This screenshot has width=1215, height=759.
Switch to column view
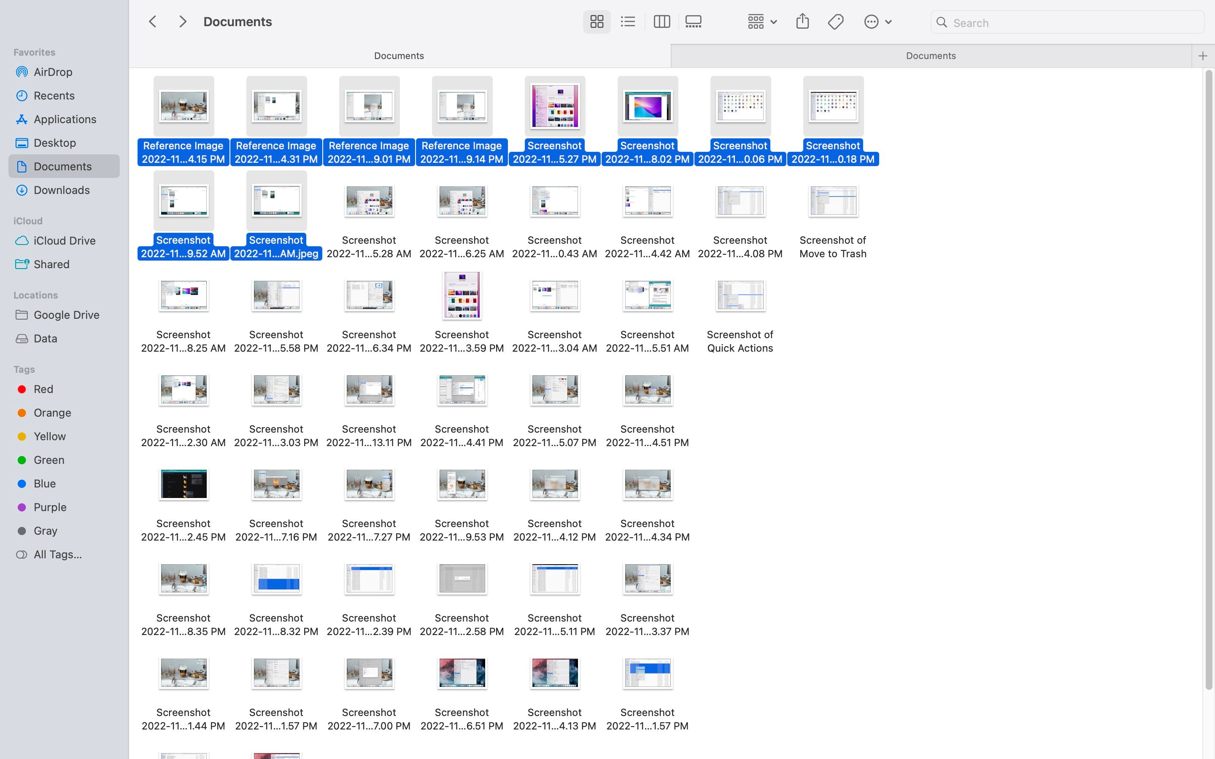click(661, 22)
